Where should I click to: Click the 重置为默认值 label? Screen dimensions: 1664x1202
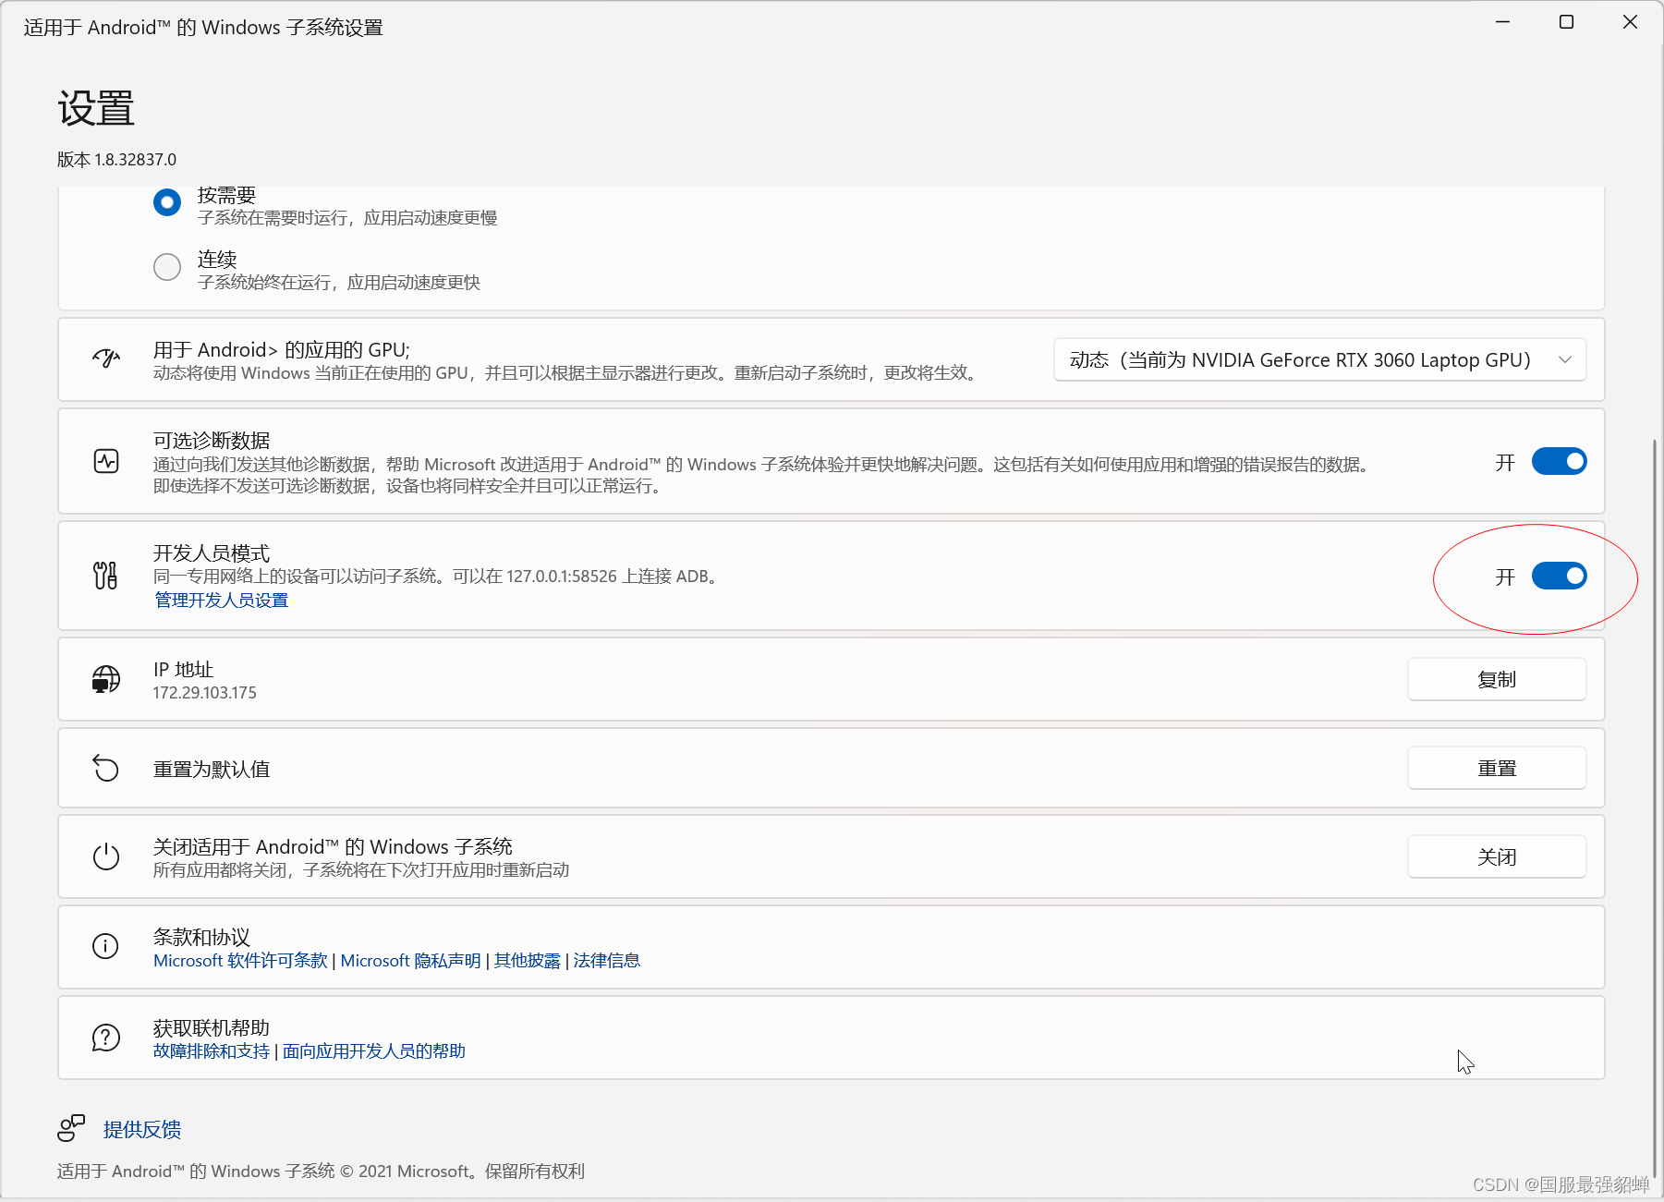click(x=212, y=769)
